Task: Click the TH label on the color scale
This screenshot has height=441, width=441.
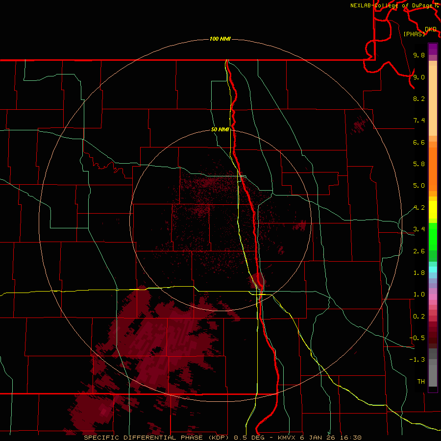Action: (x=421, y=382)
